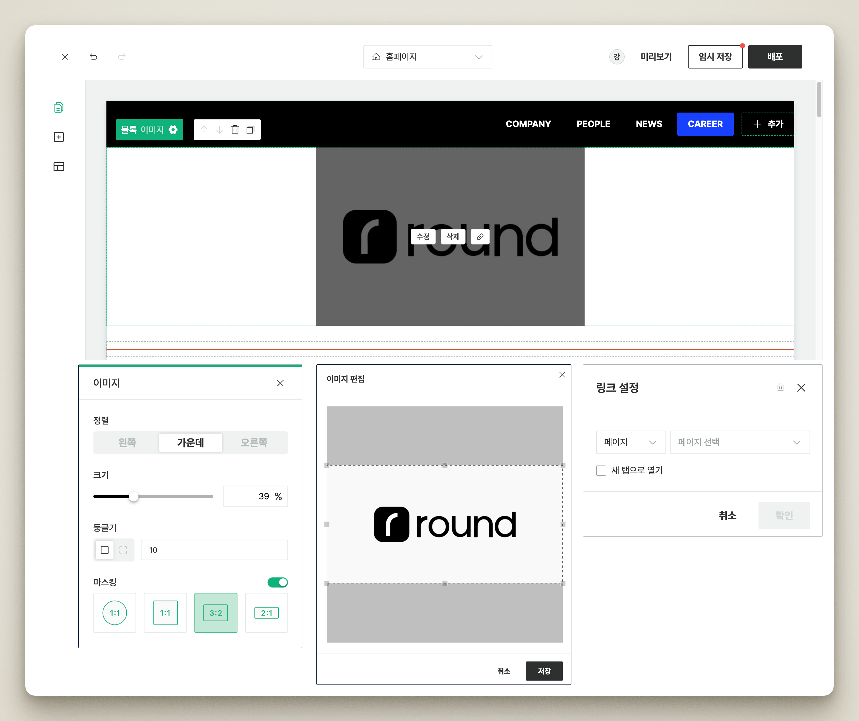The height and width of the screenshot is (721, 859).
Task: Duplicate the block with copy icon
Action: point(250,129)
